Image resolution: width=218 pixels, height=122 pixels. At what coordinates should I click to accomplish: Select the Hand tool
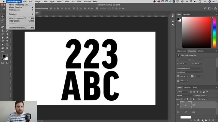pyautogui.click(x=3, y=48)
